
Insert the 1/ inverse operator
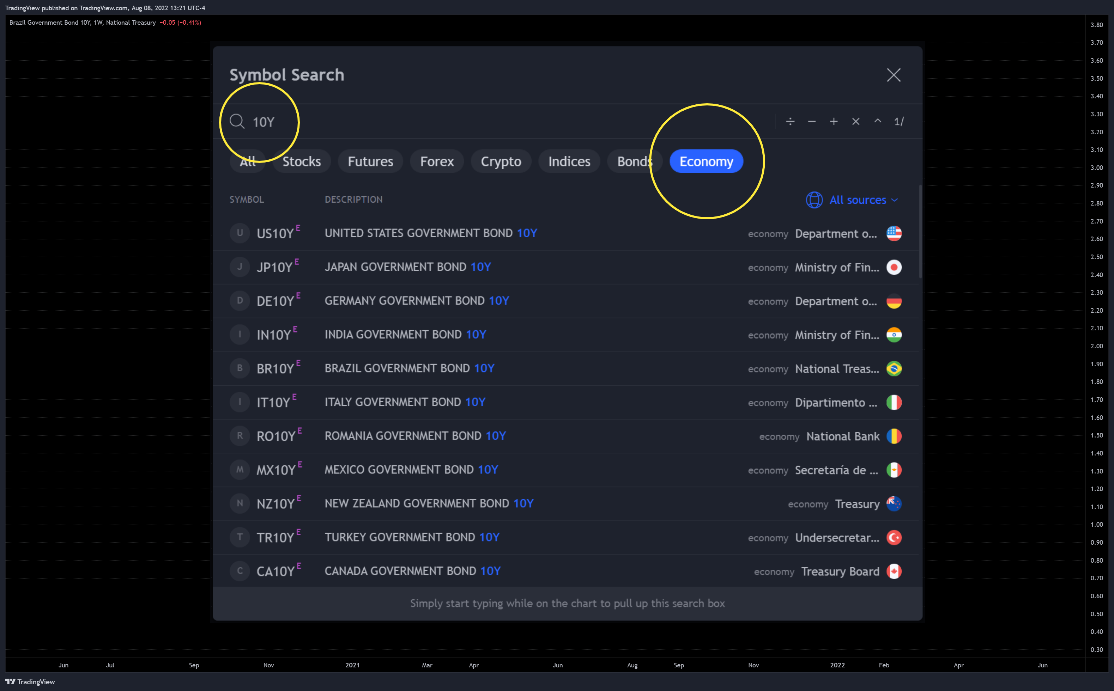899,122
